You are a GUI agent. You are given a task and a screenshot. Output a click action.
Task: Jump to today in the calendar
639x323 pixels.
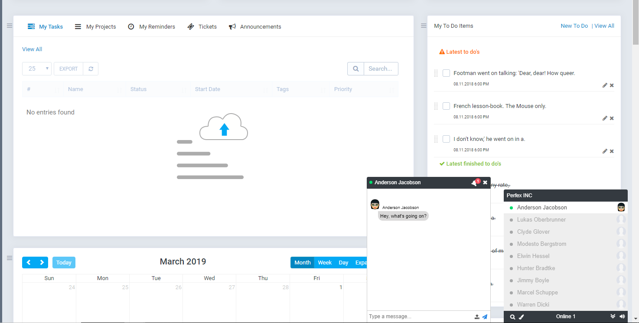[63, 262]
